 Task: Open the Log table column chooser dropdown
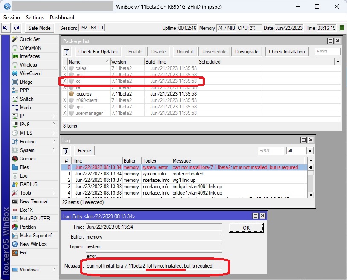click(x=311, y=160)
